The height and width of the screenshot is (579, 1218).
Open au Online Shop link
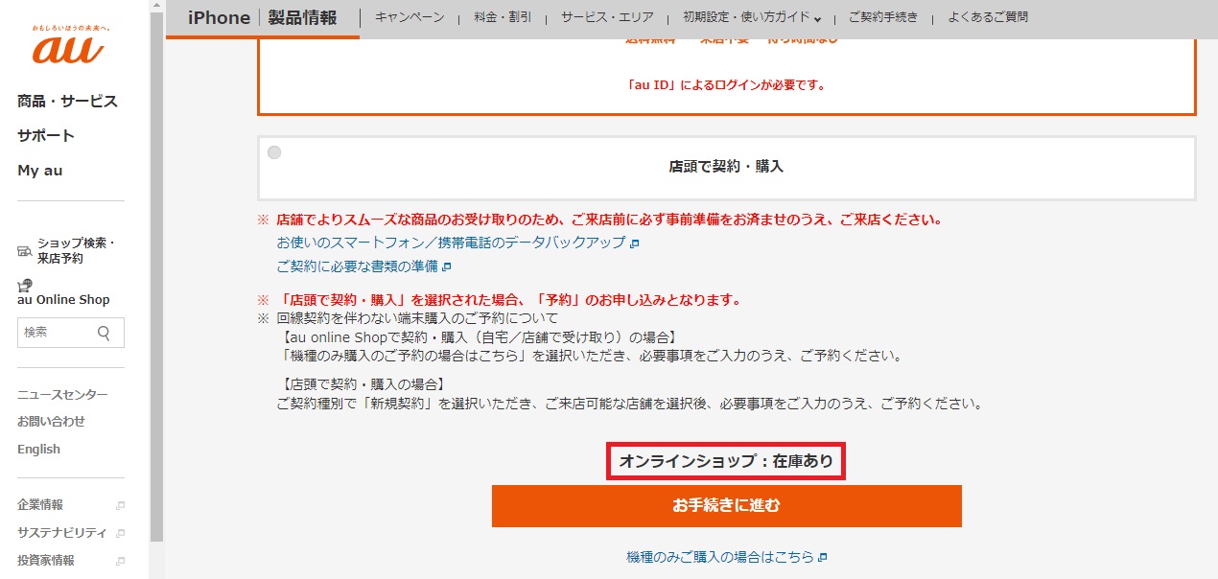[63, 300]
